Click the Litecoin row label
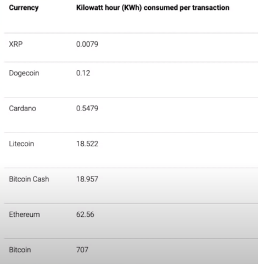The width and height of the screenshot is (258, 264). coord(21,144)
